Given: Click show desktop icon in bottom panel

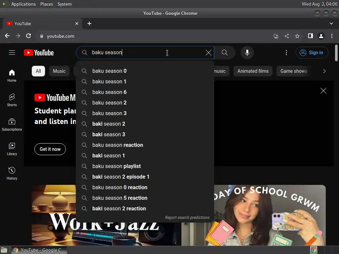Looking at the screenshot, I should (4, 250).
